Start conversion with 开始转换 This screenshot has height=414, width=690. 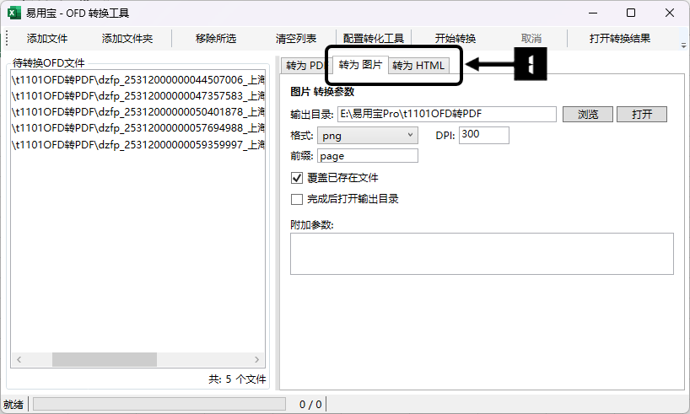[456, 39]
